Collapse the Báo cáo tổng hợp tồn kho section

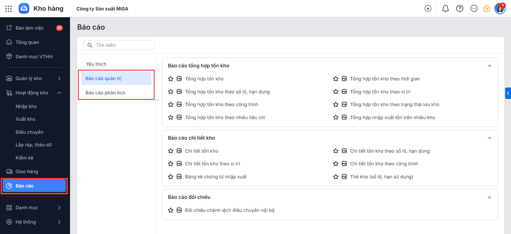click(489, 66)
